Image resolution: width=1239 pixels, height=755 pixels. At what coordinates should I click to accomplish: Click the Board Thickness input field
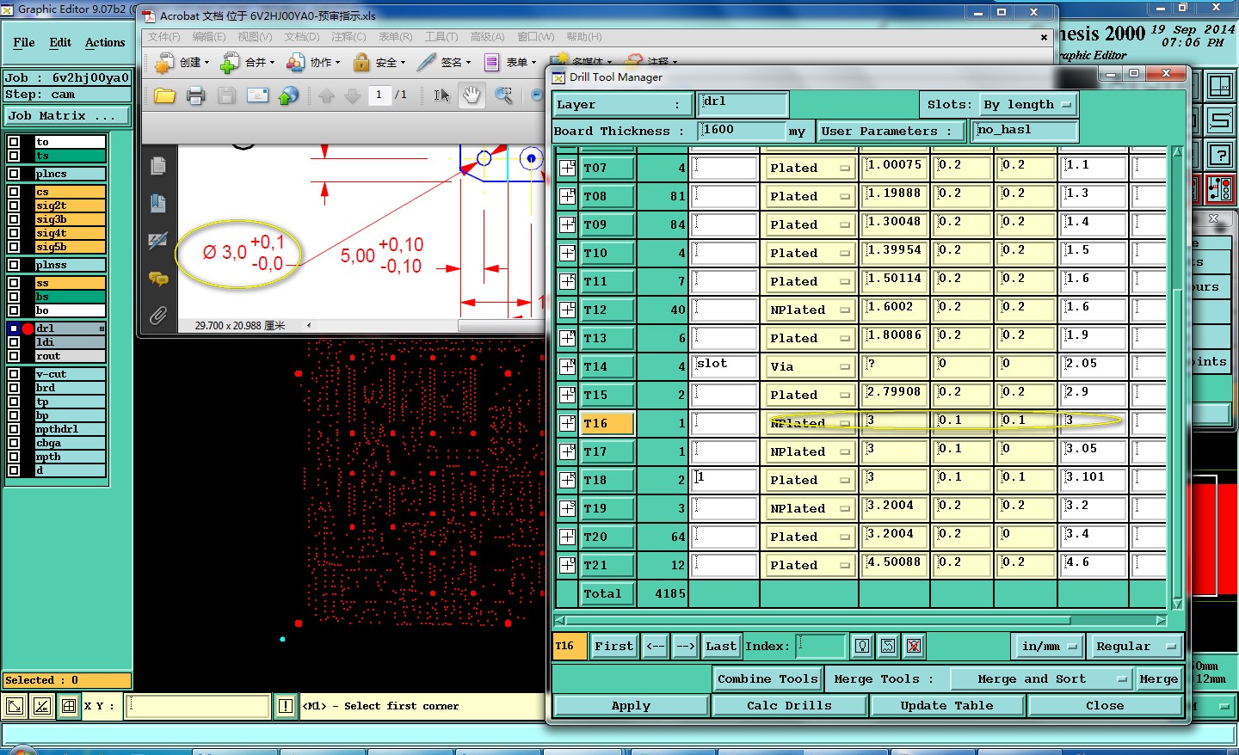coord(742,131)
